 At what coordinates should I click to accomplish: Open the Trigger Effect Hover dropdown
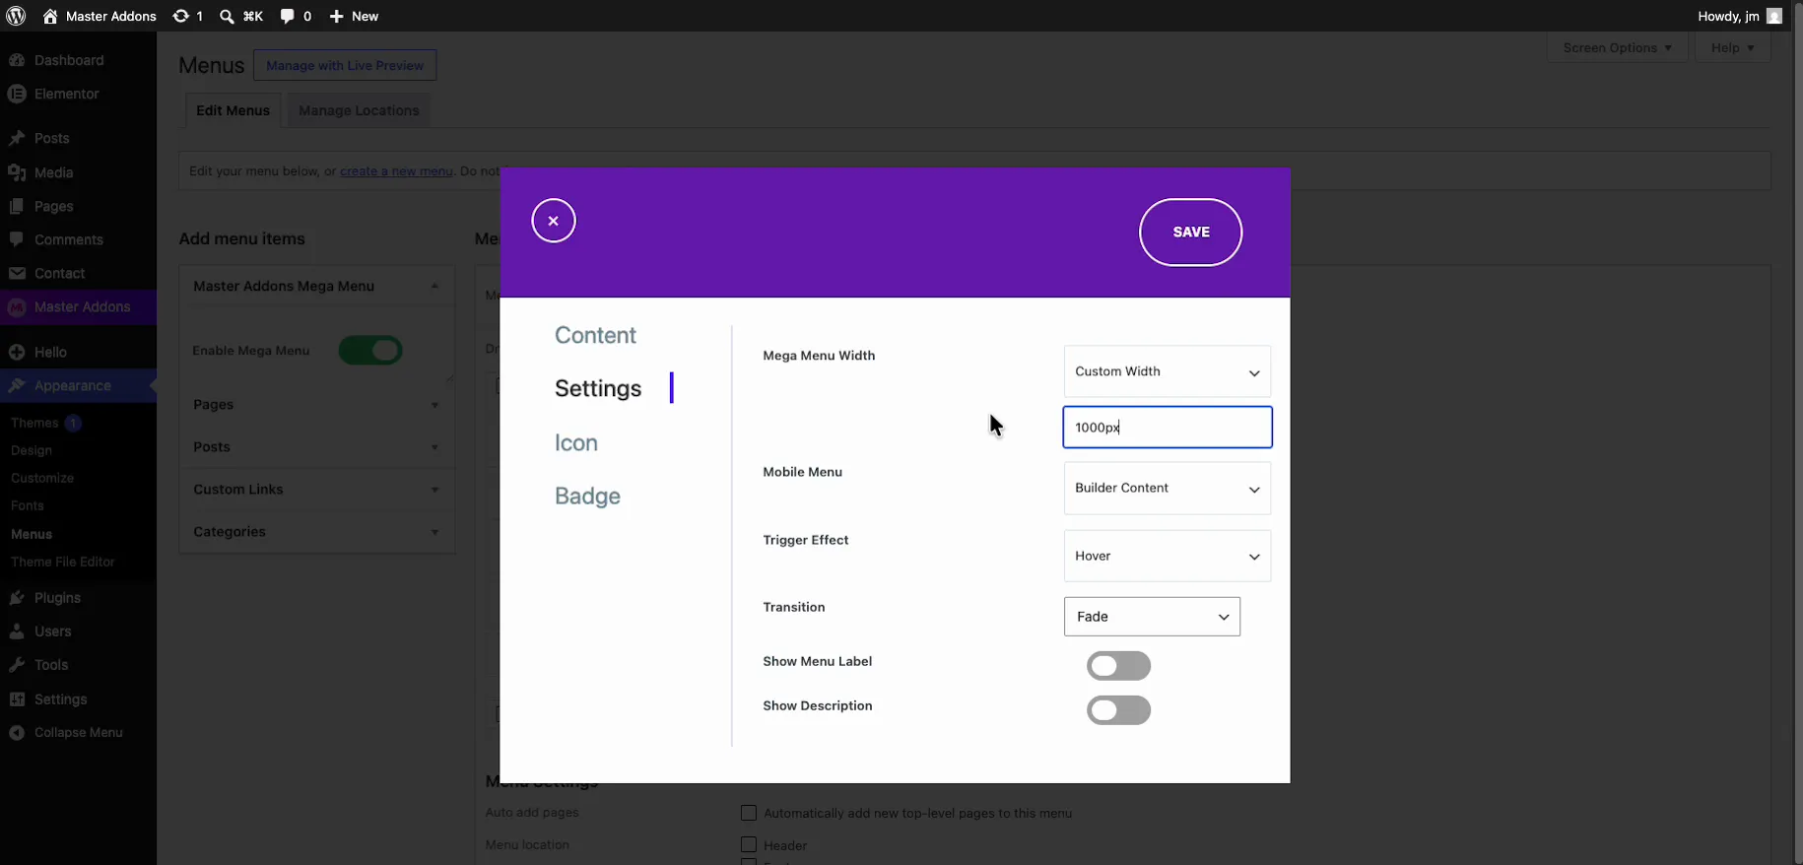(x=1168, y=556)
